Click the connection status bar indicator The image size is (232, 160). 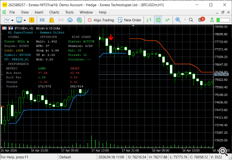coord(223,20)
